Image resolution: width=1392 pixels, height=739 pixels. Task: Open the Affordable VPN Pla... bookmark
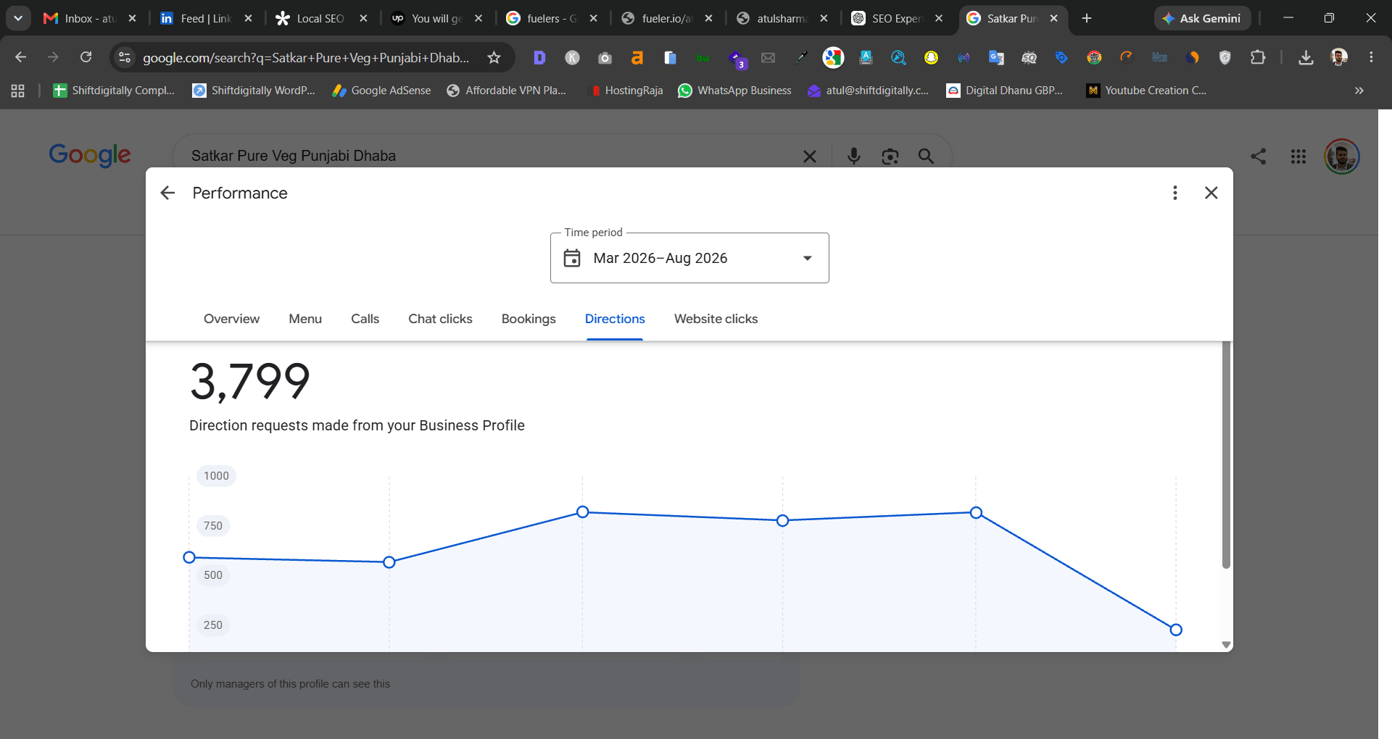point(506,91)
